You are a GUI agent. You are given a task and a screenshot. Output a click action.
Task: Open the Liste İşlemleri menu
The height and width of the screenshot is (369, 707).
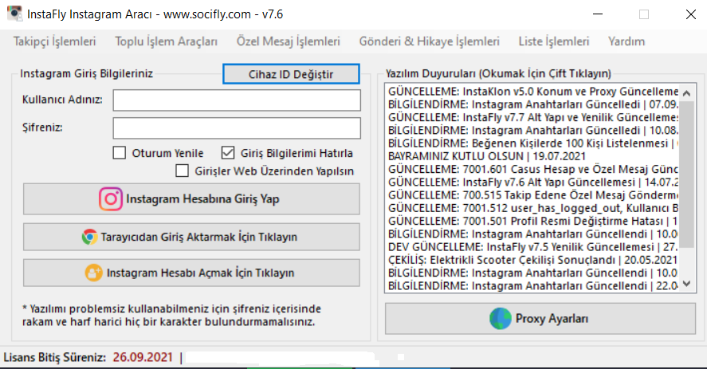tap(554, 41)
